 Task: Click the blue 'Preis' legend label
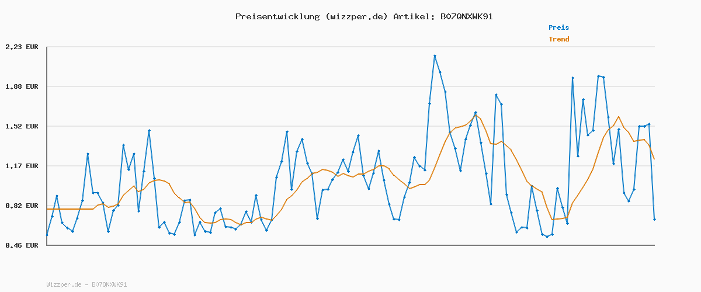coord(558,27)
